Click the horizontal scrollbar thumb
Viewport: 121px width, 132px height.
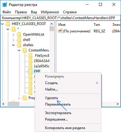pos(14,104)
